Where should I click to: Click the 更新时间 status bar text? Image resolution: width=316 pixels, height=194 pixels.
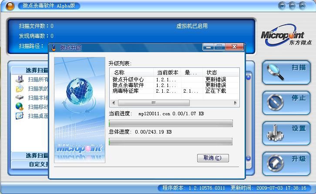point(268,188)
